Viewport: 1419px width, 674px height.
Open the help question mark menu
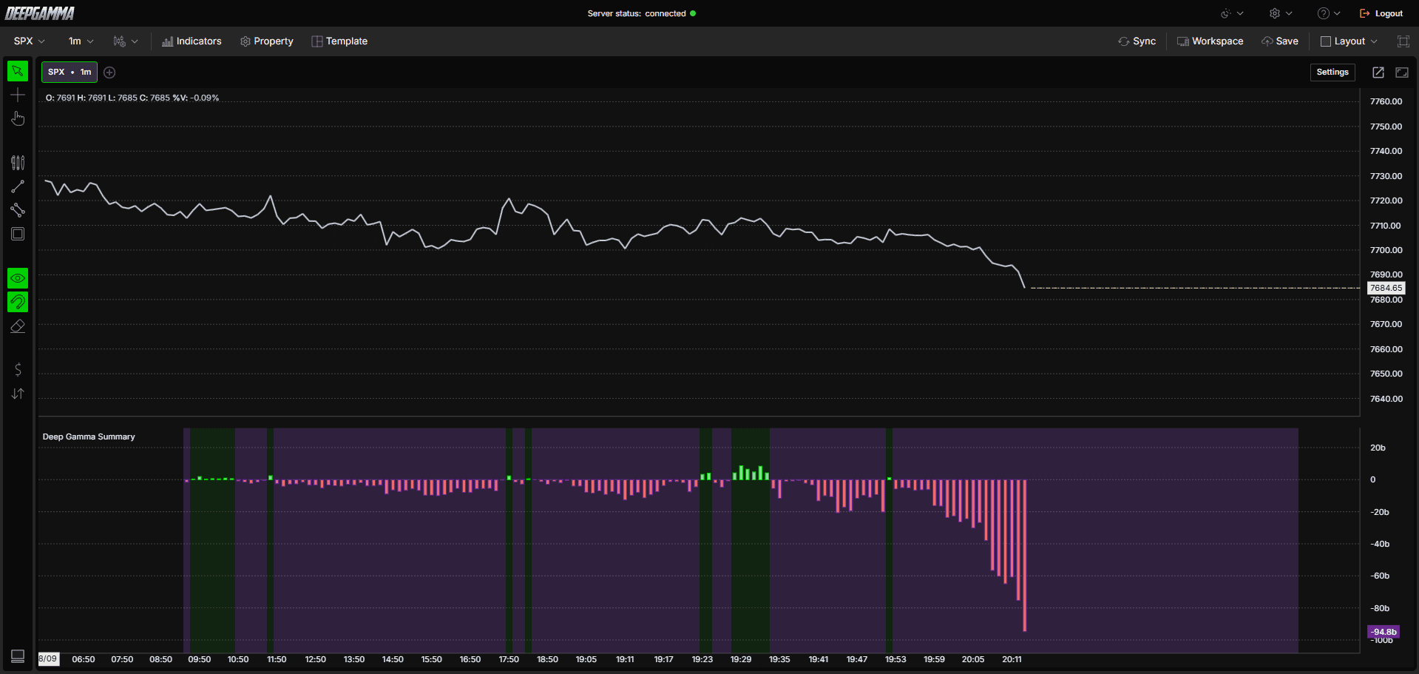click(1329, 13)
